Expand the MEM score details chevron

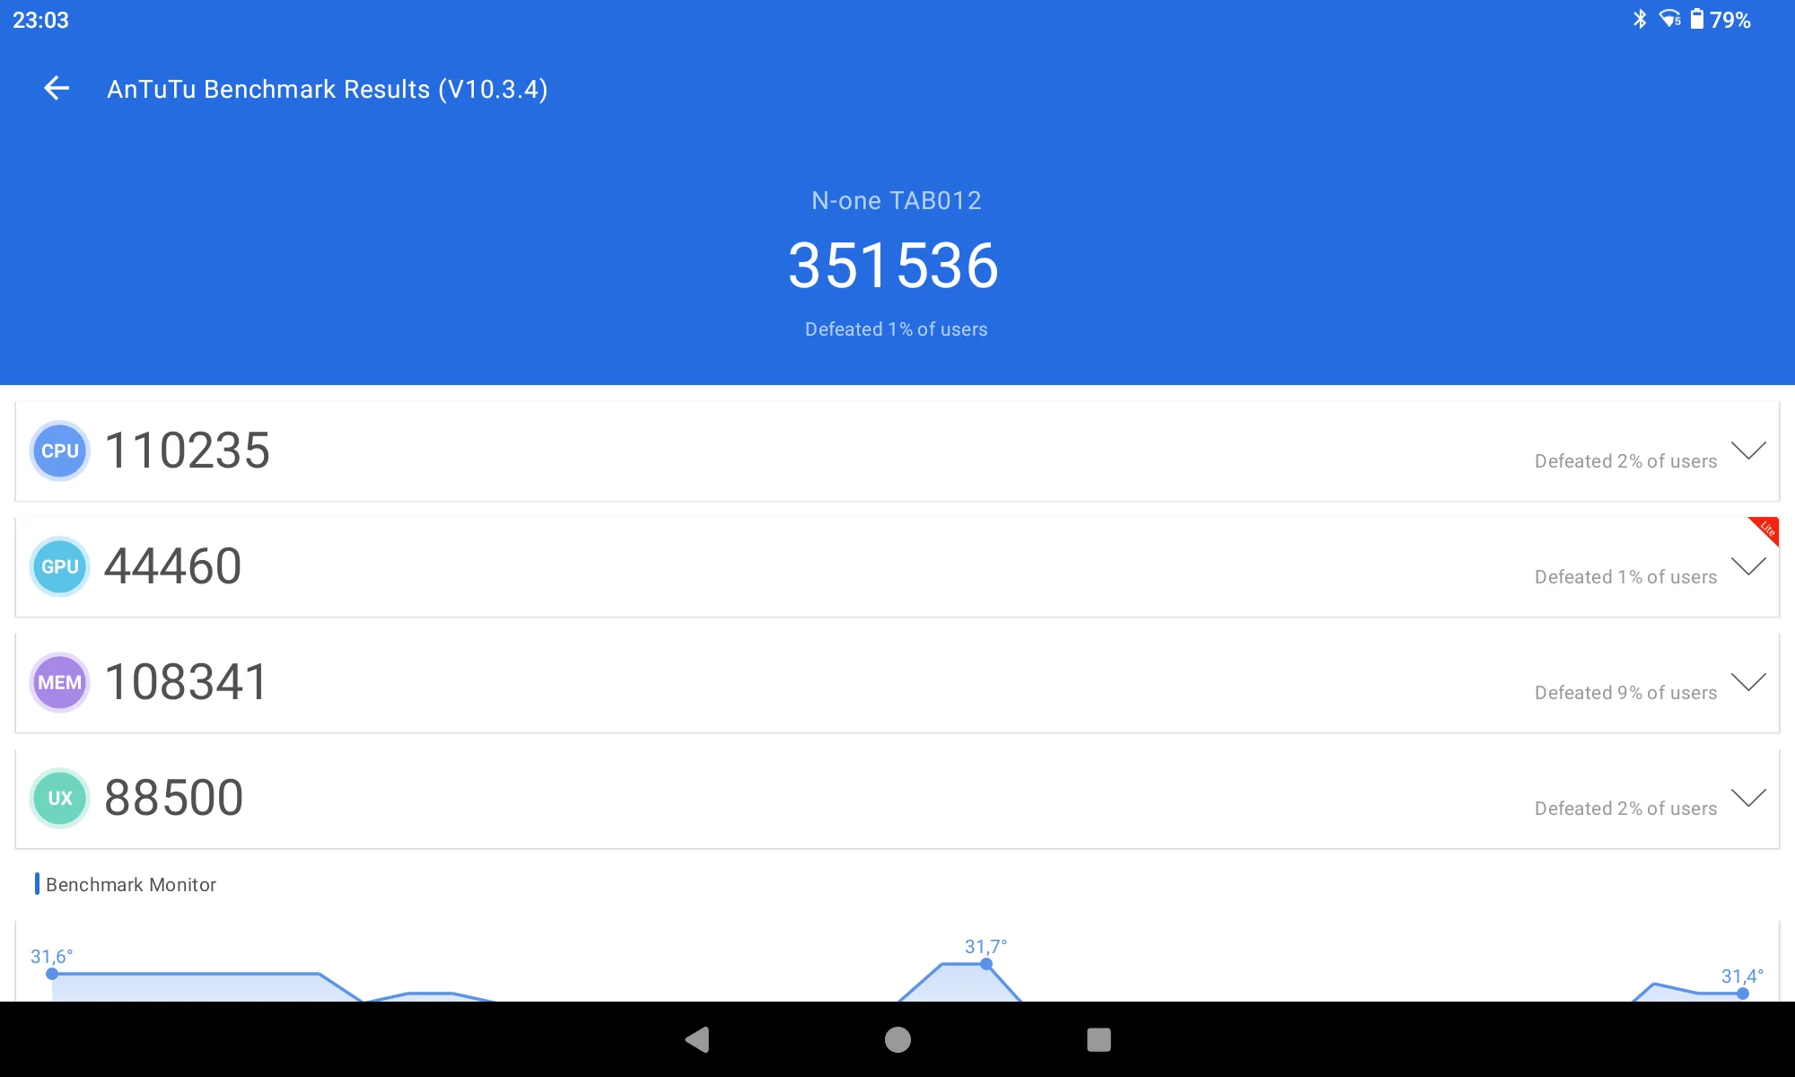pos(1748,682)
